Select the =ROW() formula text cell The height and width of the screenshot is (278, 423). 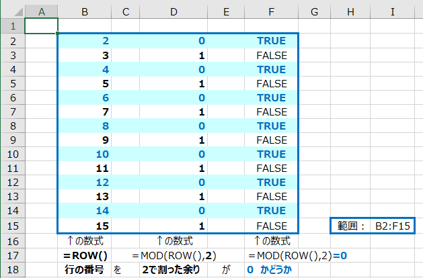point(84,255)
